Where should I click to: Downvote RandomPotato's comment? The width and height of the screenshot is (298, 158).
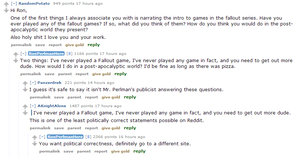(6, 10)
